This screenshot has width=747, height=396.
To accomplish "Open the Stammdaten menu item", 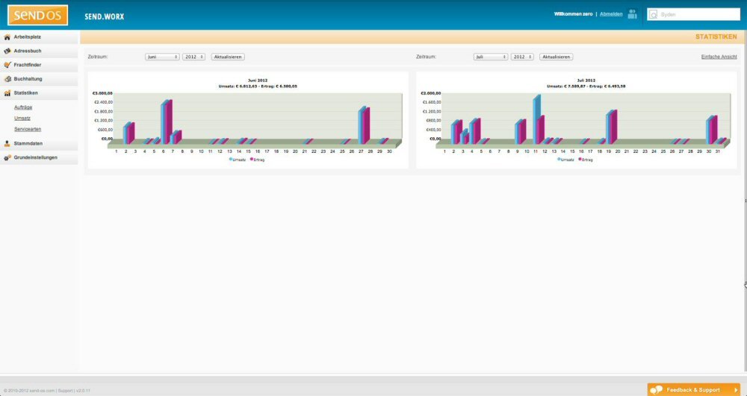I will (39, 143).
